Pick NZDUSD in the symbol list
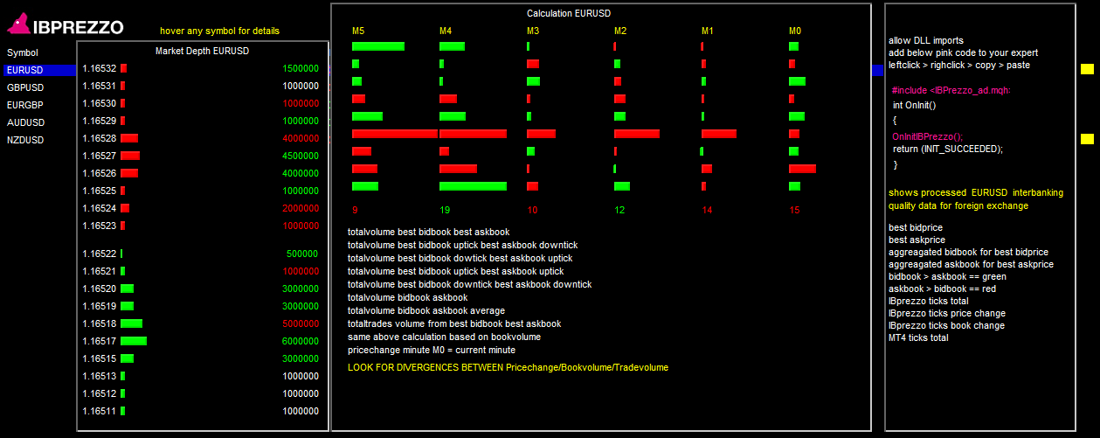 tap(25, 140)
